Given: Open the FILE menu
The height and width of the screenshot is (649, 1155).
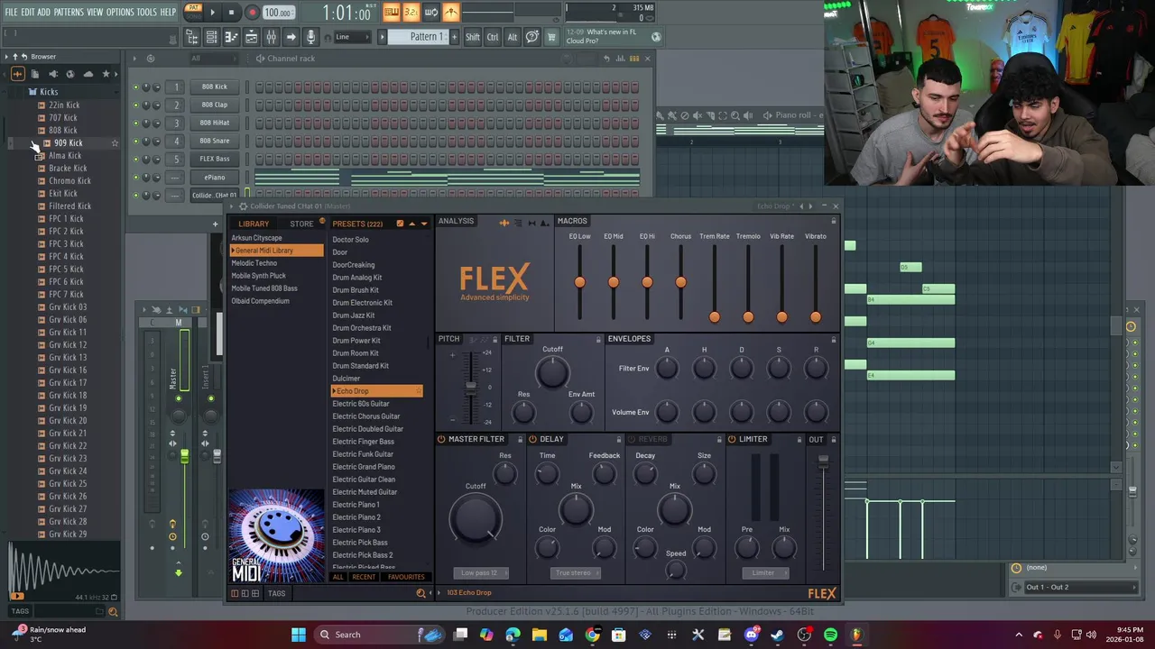Looking at the screenshot, I should pyautogui.click(x=11, y=12).
